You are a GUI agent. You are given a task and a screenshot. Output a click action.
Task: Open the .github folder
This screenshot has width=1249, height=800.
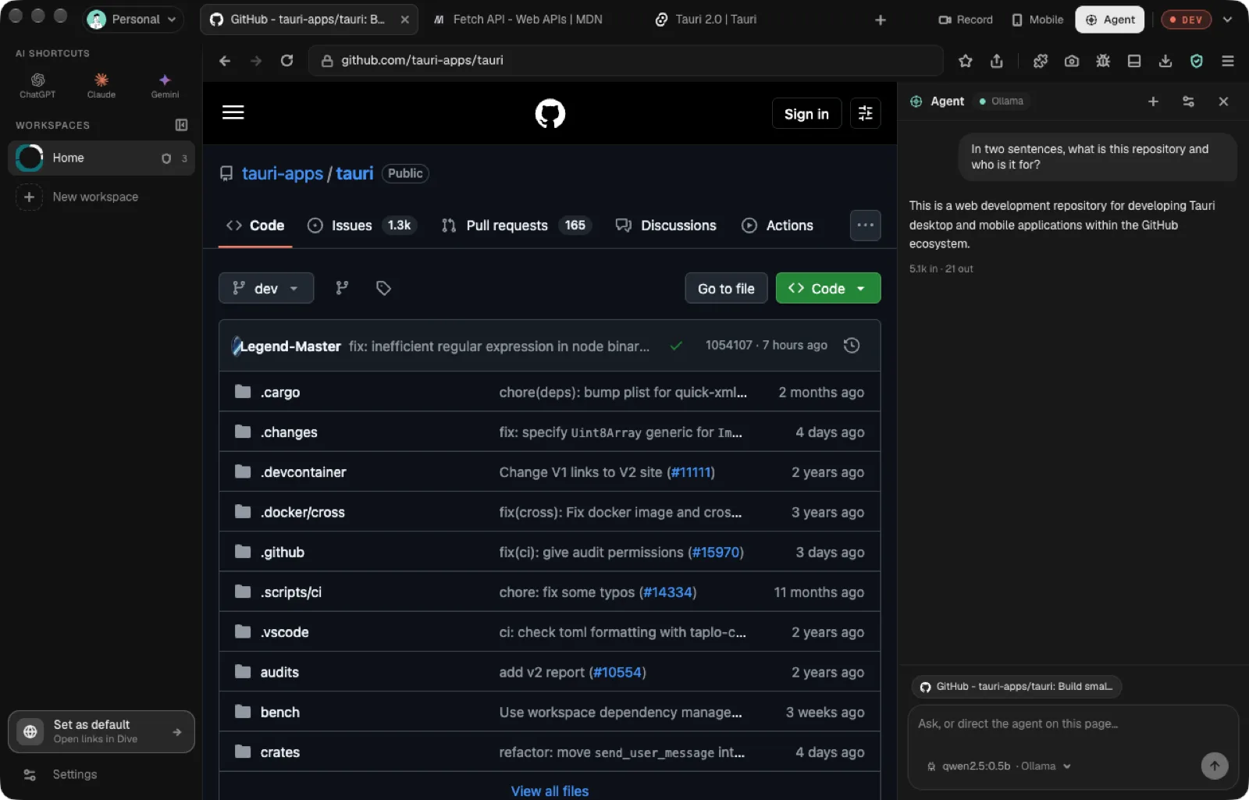283,552
